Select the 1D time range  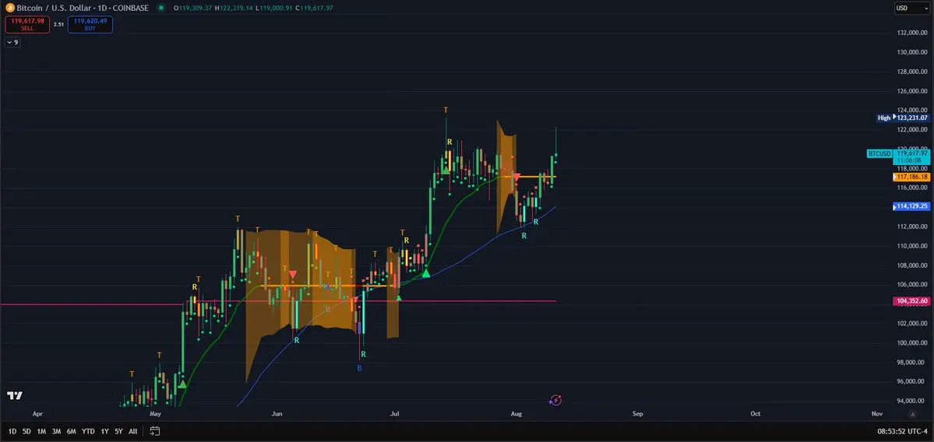[x=12, y=431]
